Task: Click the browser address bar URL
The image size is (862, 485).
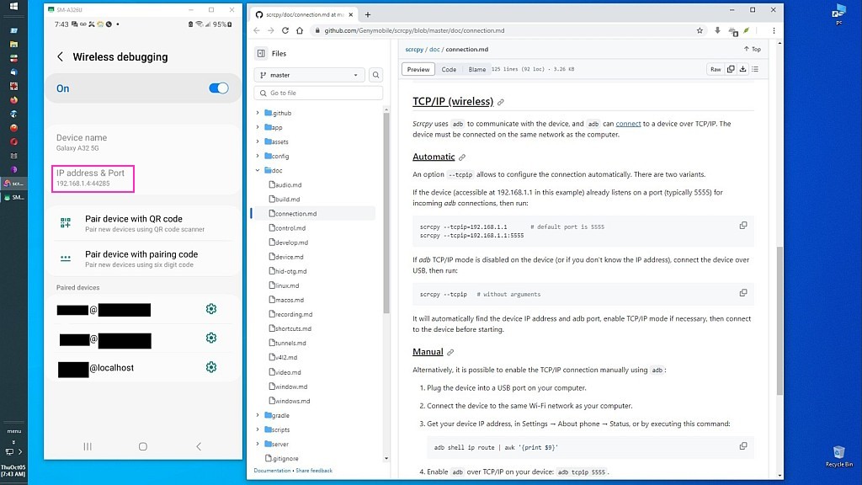Action: pos(414,31)
